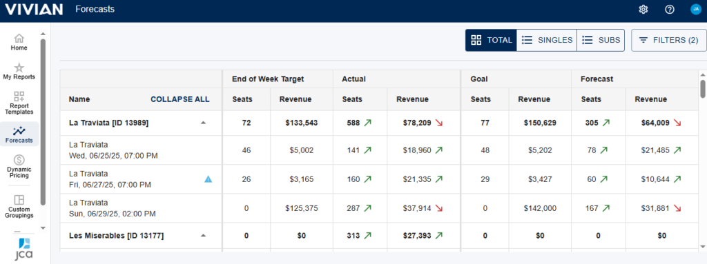This screenshot has width=707, height=264.
Task: Click the table vertical scrollbar thumb
Action: pyautogui.click(x=702, y=88)
